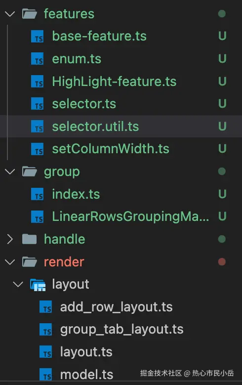242x385 pixels.
Task: Click the render folder icon
Action: tap(30, 262)
